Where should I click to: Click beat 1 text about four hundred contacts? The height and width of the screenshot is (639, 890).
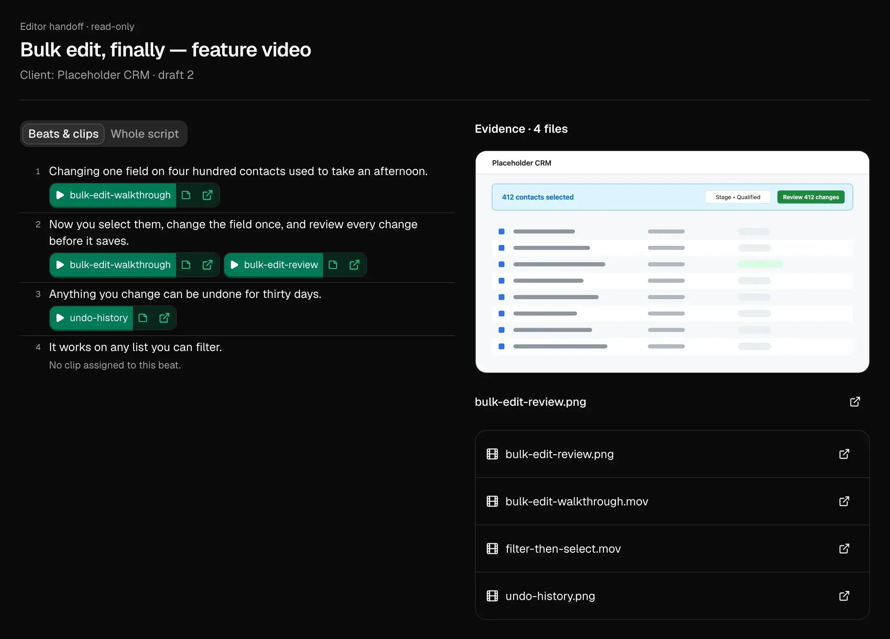coord(238,171)
